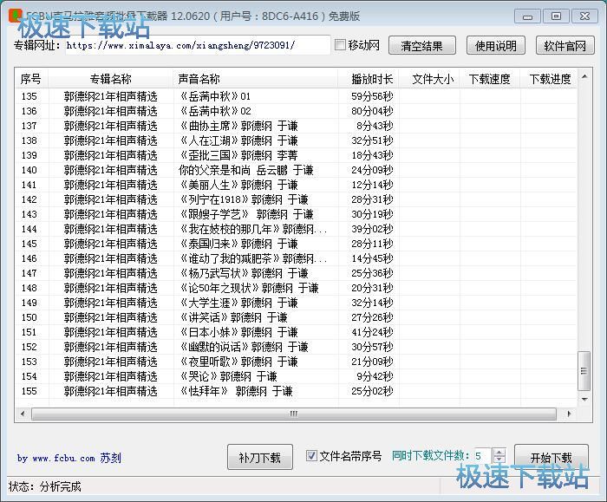Click the horizontal scrollbar thumb
The image size is (607, 502).
pos(294,414)
